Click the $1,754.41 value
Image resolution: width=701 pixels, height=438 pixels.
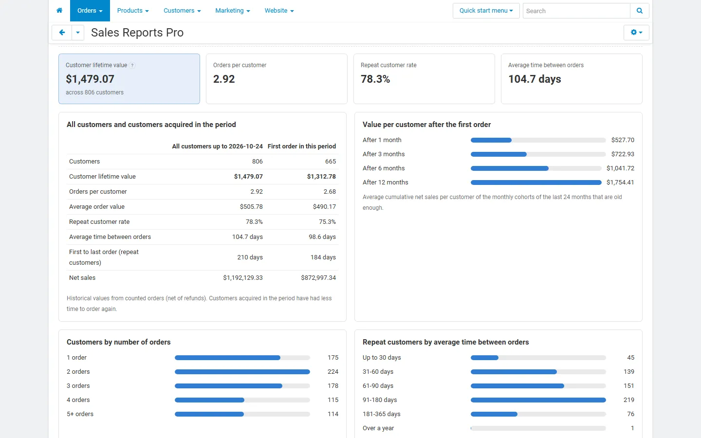pos(620,182)
